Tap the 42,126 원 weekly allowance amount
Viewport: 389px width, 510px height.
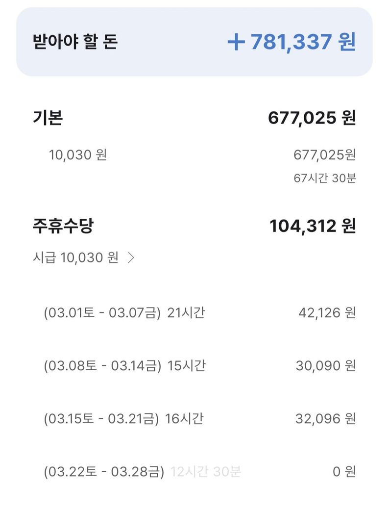point(326,312)
